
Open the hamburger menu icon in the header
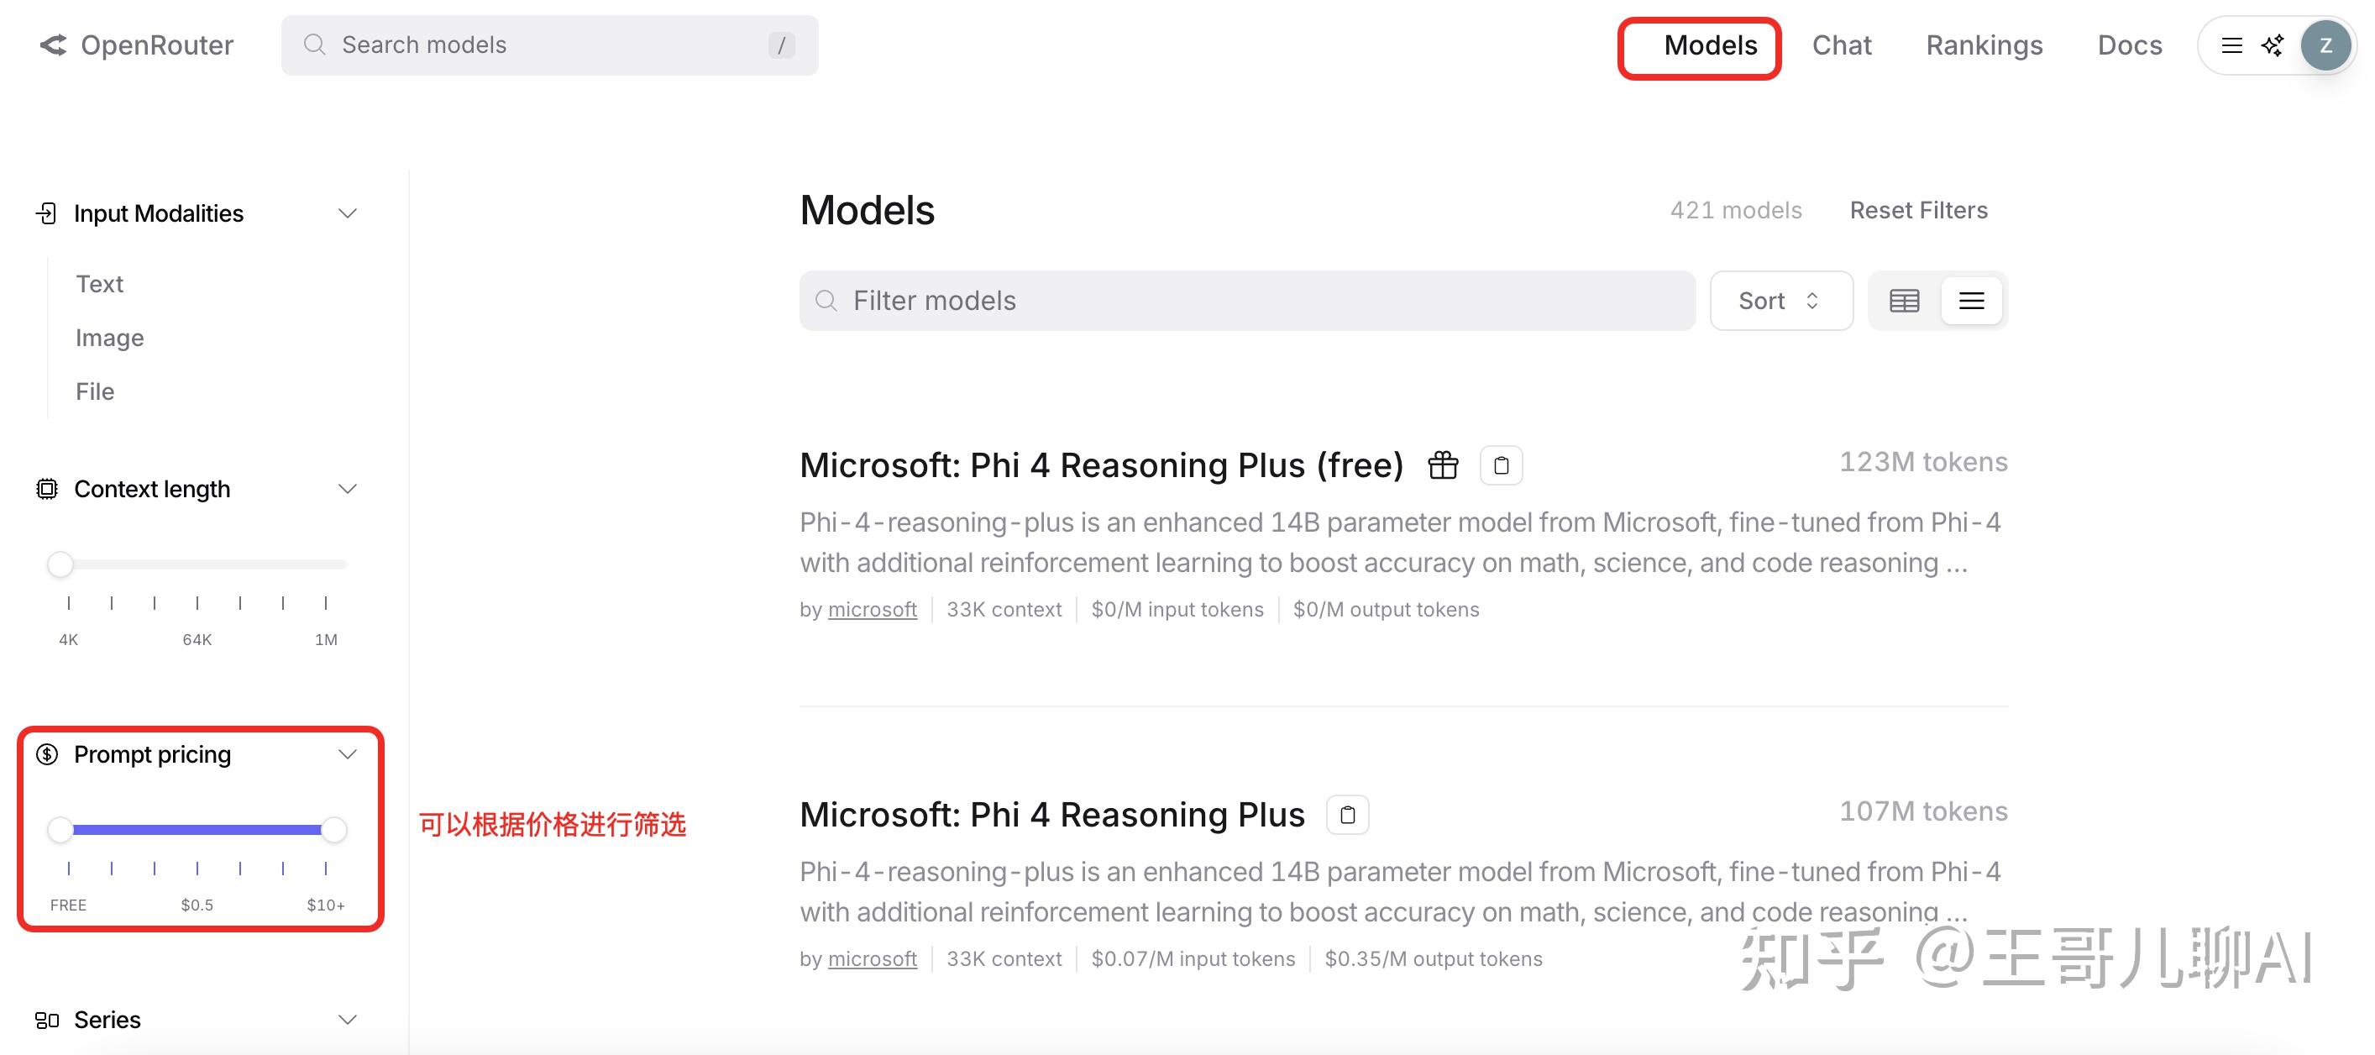2231,45
